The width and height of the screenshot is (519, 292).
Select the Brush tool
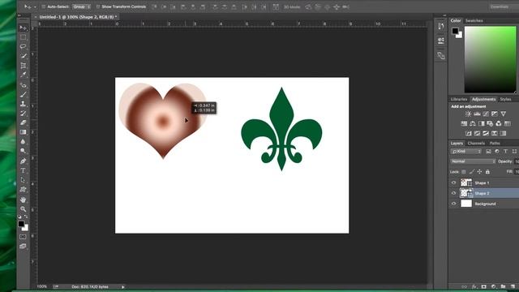tap(23, 95)
